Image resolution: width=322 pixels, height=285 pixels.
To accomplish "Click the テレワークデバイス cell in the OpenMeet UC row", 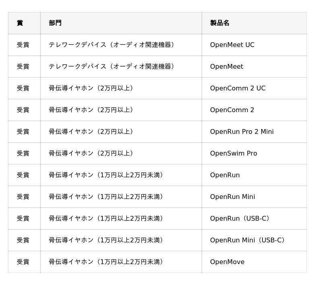I will [111, 45].
